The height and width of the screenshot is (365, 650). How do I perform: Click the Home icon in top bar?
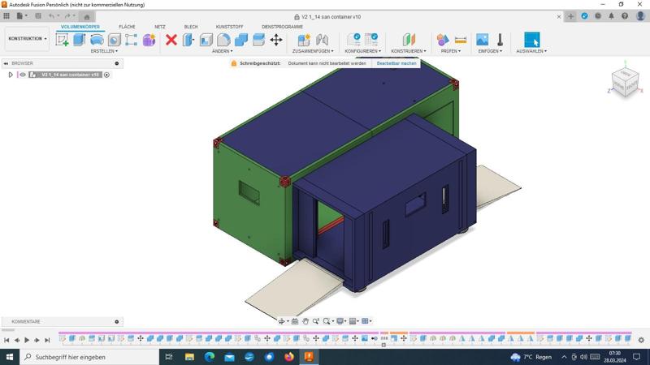coord(87,17)
